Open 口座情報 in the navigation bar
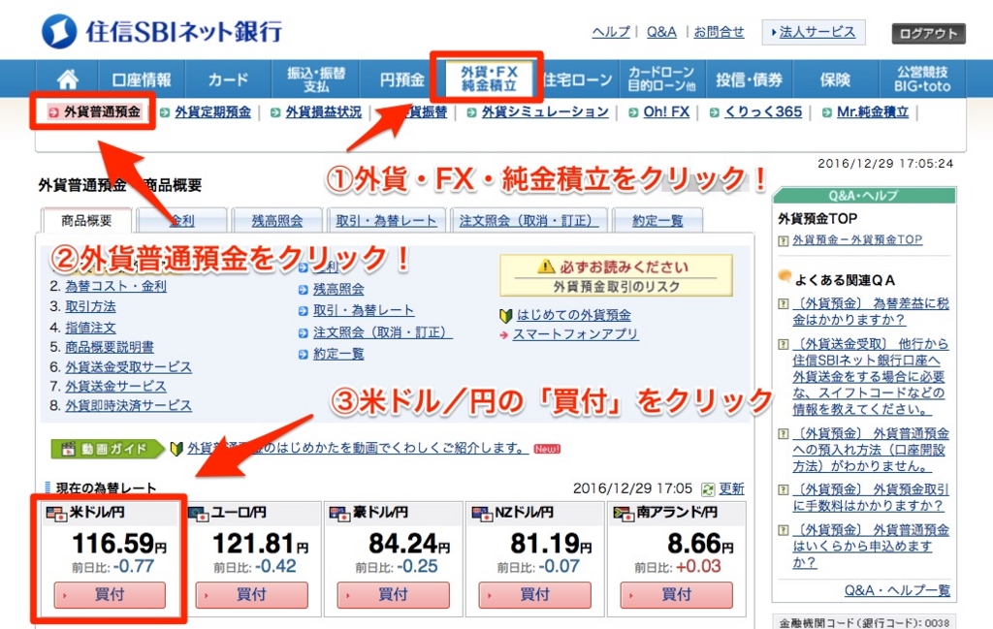Screen dimensions: 993x629 (x=142, y=79)
